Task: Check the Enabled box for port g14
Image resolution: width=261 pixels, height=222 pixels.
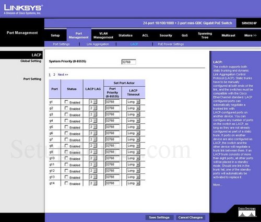Action: point(66,183)
